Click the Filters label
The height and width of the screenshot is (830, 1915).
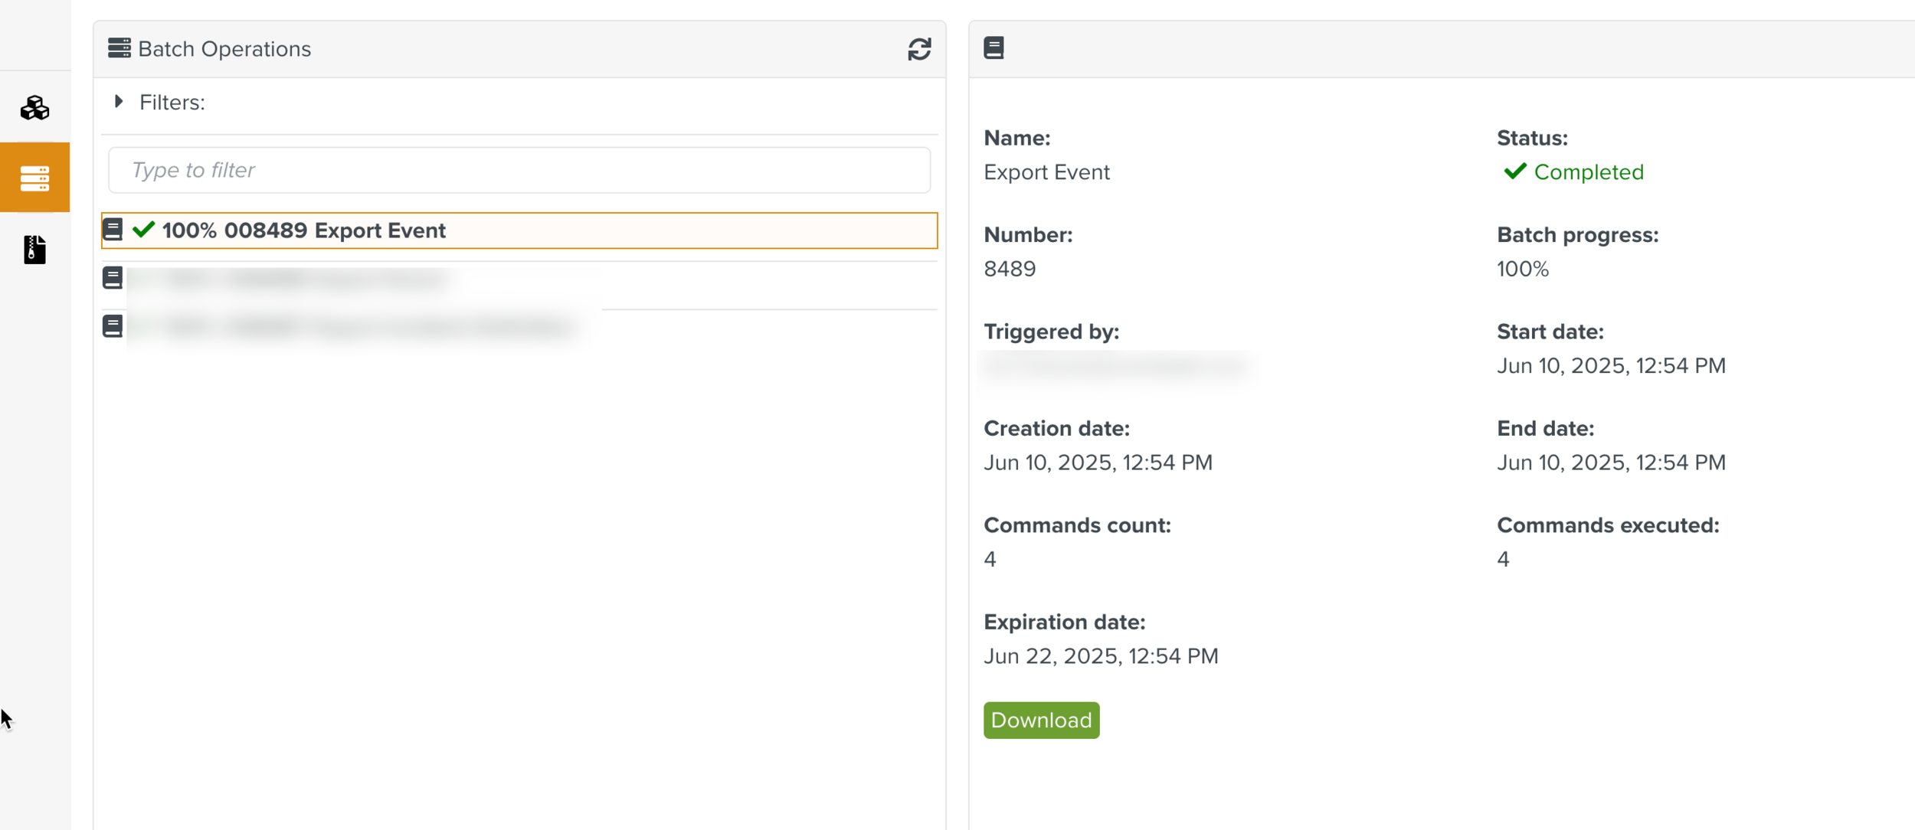172,103
